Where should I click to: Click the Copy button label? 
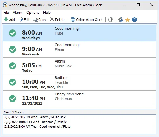tap(42, 20)
